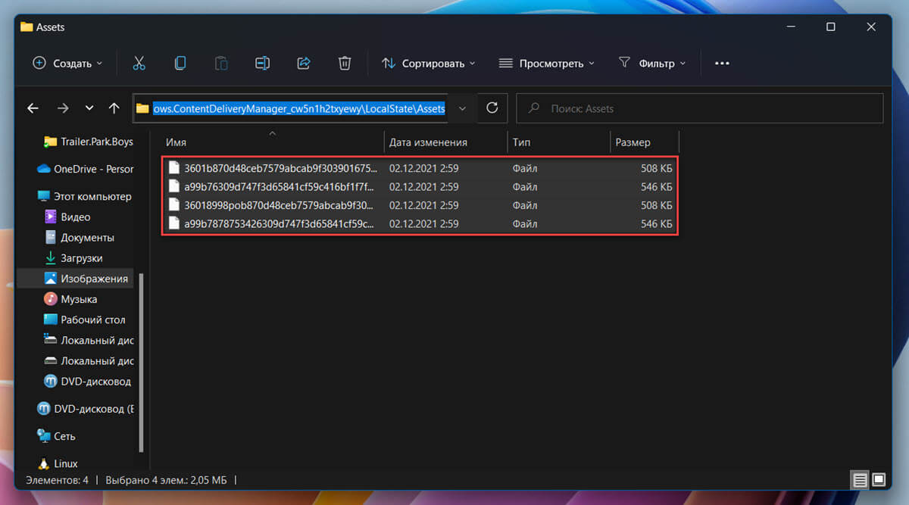The image size is (909, 505).
Task: Click the Cut scissors icon
Action: pos(139,64)
